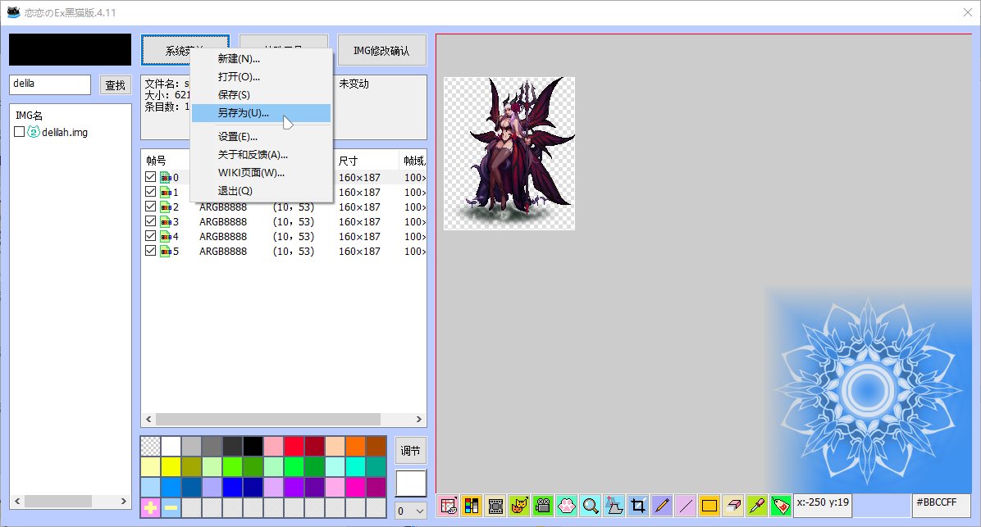Open 设置(E)... settings entry
The width and height of the screenshot is (981, 527).
pos(261,136)
